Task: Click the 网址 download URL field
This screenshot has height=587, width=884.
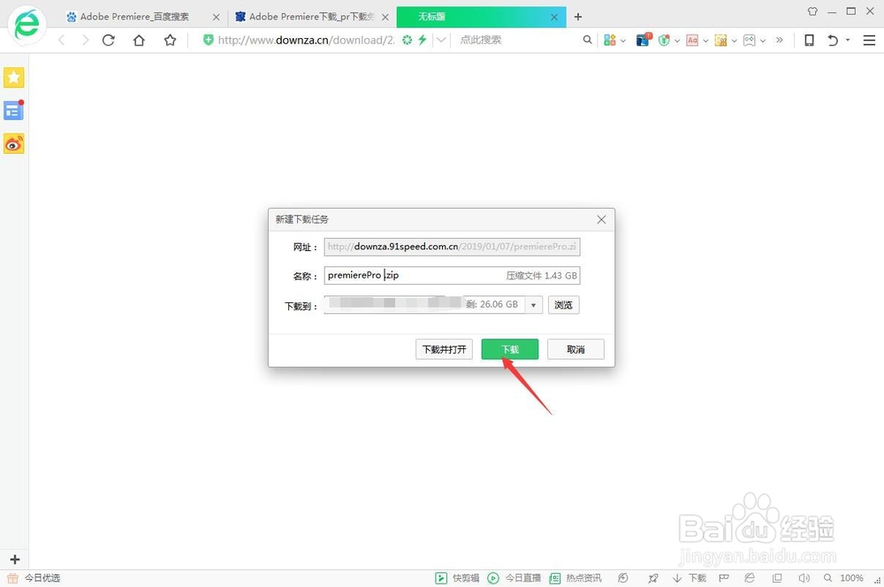Action: tap(452, 247)
